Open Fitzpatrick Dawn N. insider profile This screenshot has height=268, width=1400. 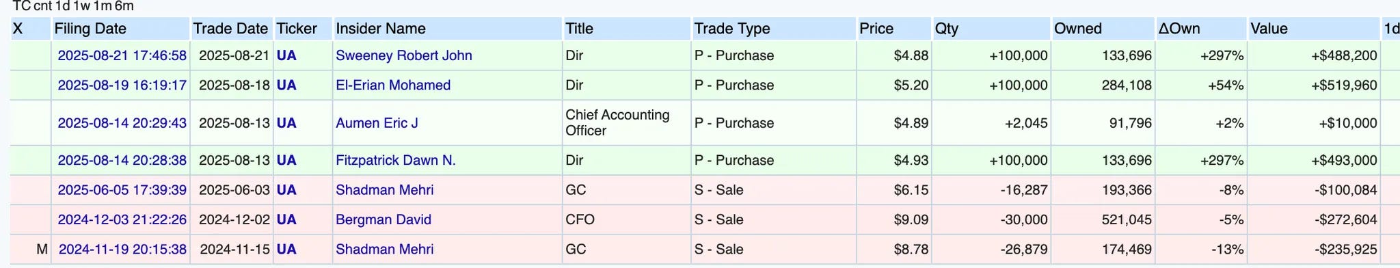click(396, 160)
